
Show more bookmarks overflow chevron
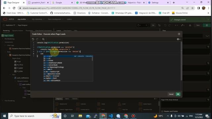point(208,13)
